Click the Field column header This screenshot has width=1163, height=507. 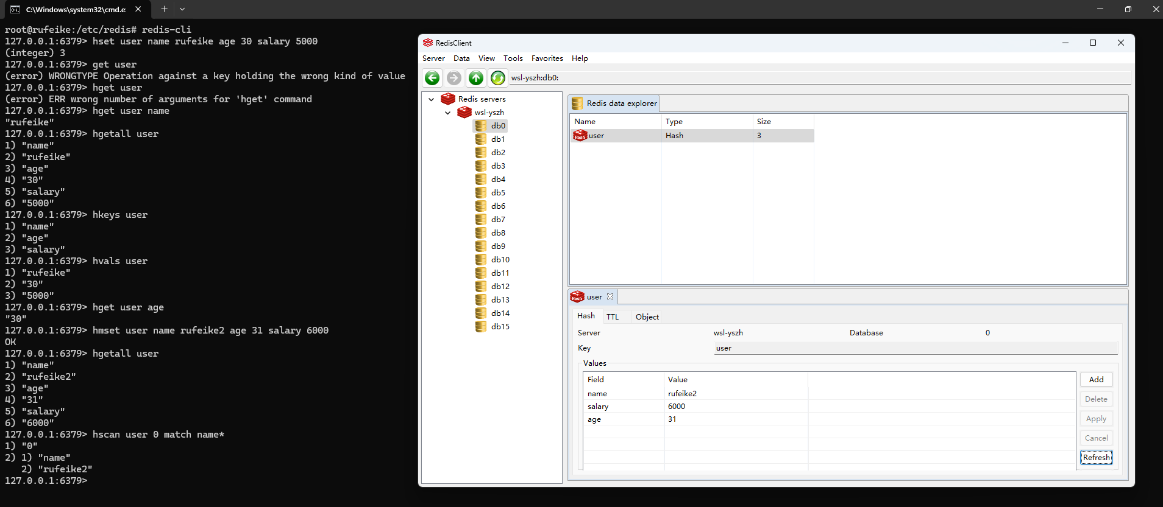(x=624, y=380)
